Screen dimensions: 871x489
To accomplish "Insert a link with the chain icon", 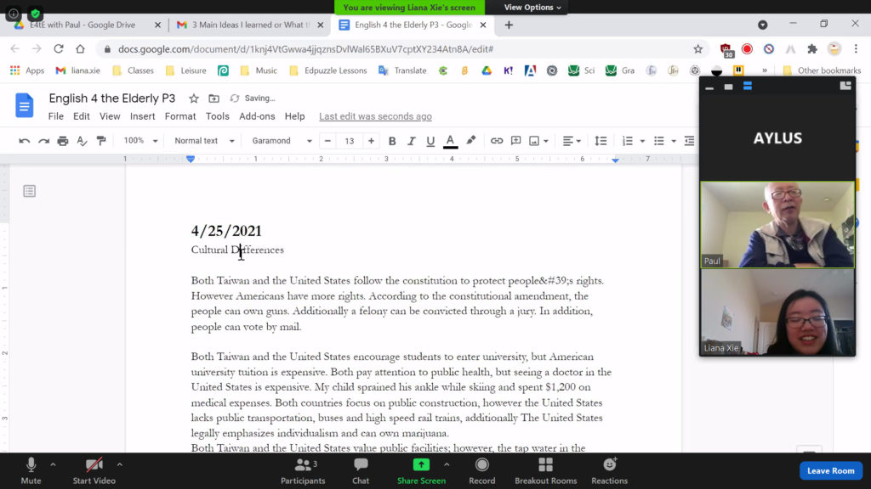I will coord(497,141).
